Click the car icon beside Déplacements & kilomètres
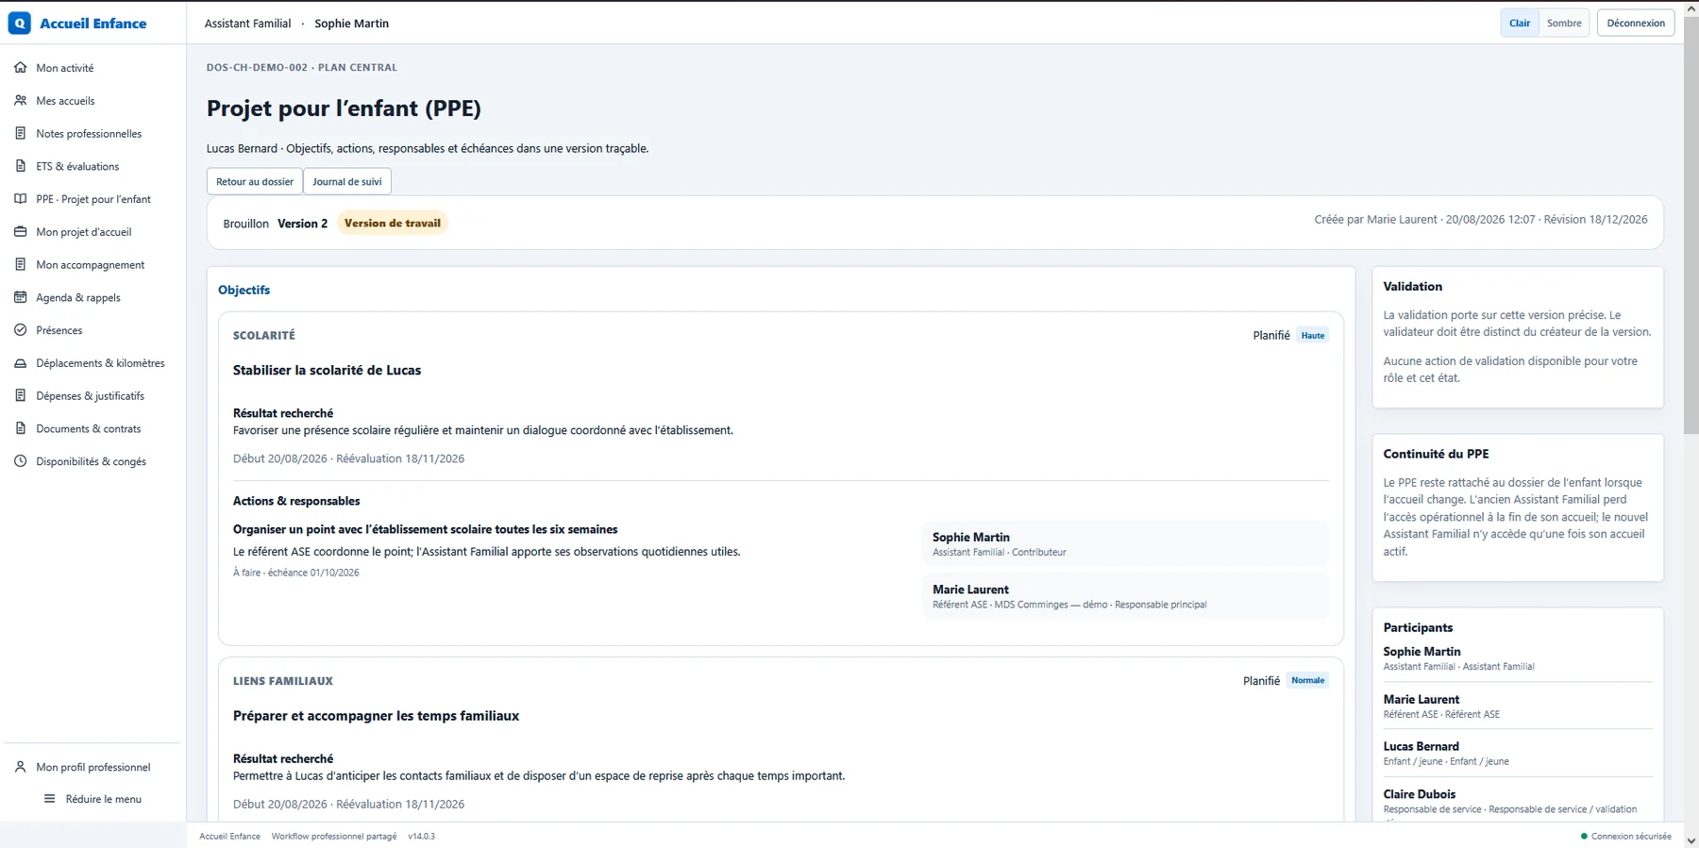This screenshot has height=848, width=1699. tap(21, 363)
